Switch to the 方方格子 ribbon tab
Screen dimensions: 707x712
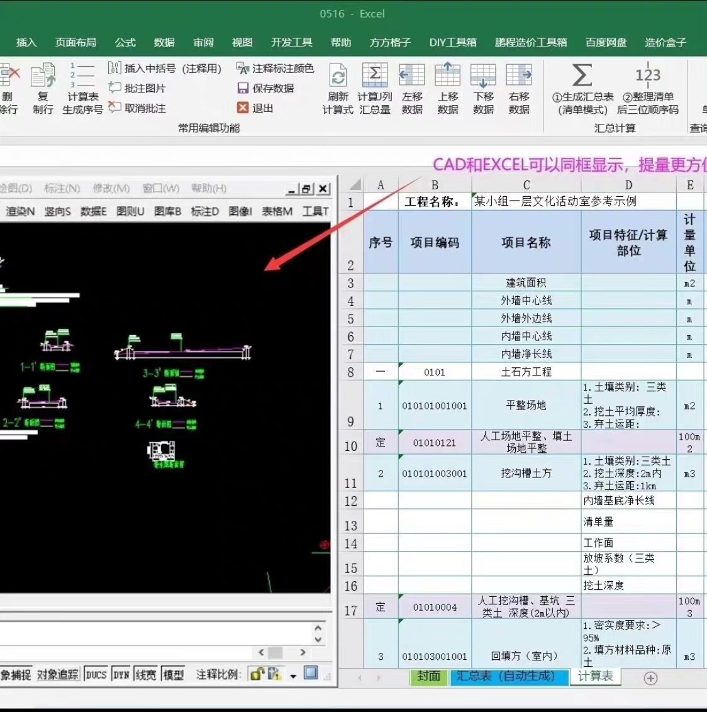pos(390,42)
